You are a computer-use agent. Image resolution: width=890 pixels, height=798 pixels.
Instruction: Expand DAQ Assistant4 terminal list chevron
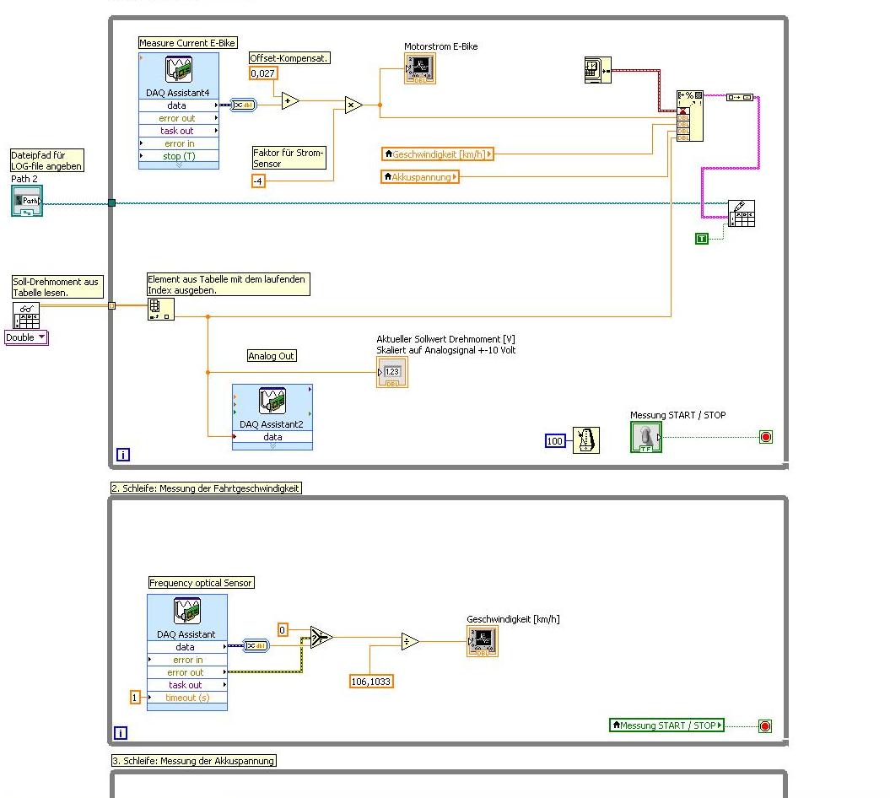179,165
